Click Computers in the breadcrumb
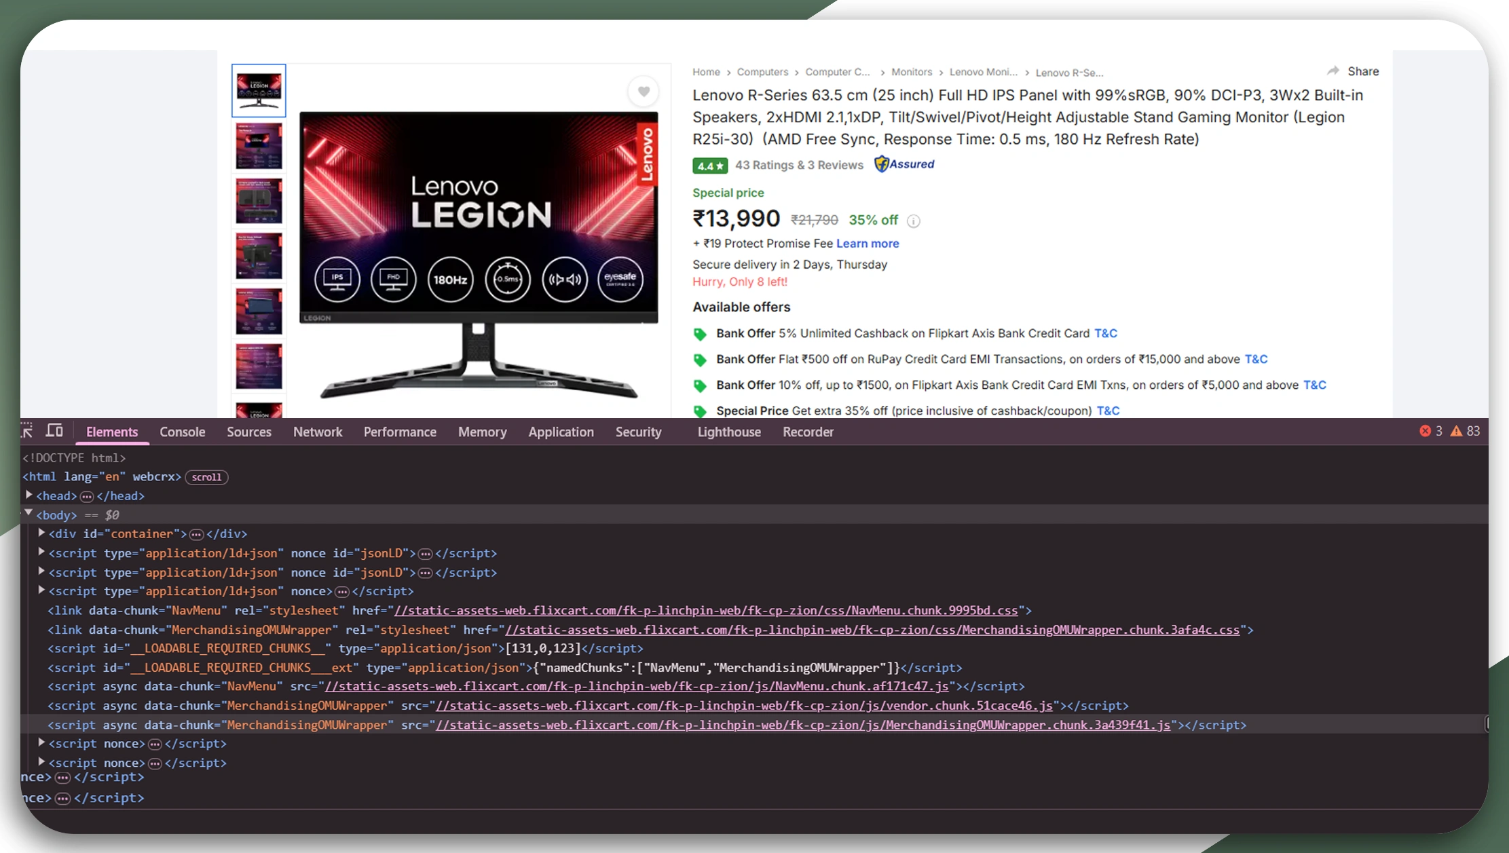 click(x=762, y=72)
